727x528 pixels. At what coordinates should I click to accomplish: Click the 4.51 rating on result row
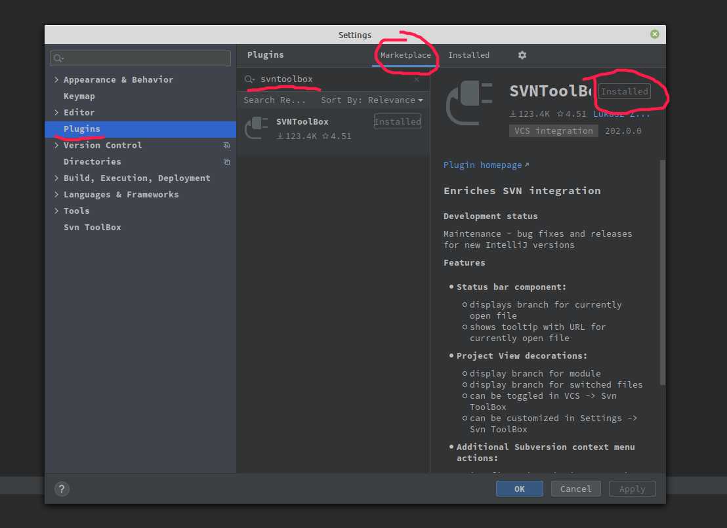(337, 136)
